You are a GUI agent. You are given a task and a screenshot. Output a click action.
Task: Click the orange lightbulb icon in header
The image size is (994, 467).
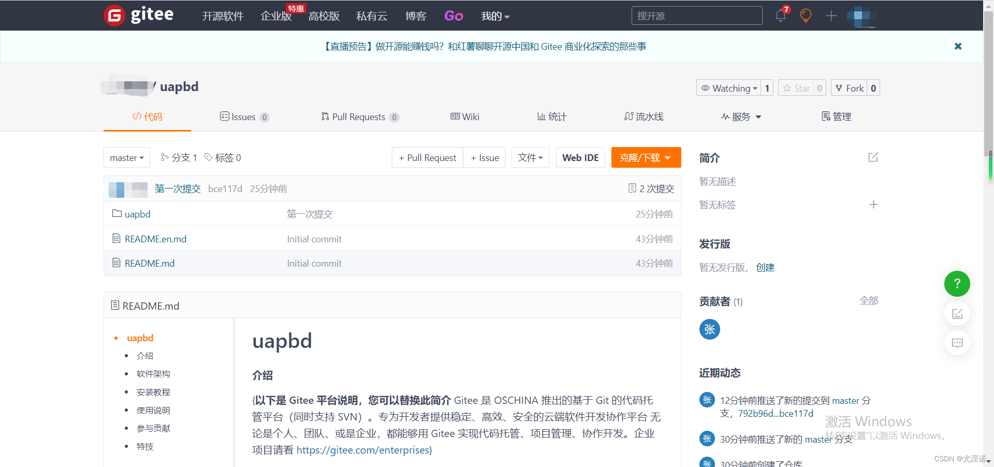click(x=806, y=16)
